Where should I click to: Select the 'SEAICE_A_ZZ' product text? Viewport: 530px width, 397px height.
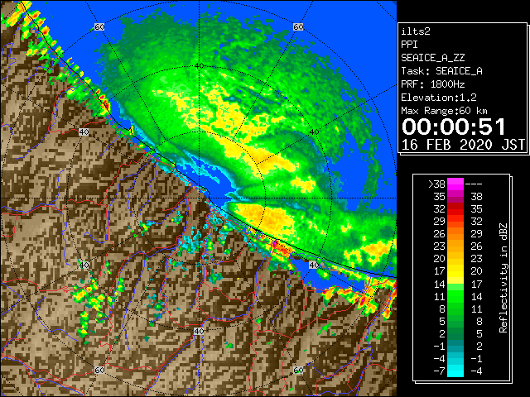pos(433,58)
